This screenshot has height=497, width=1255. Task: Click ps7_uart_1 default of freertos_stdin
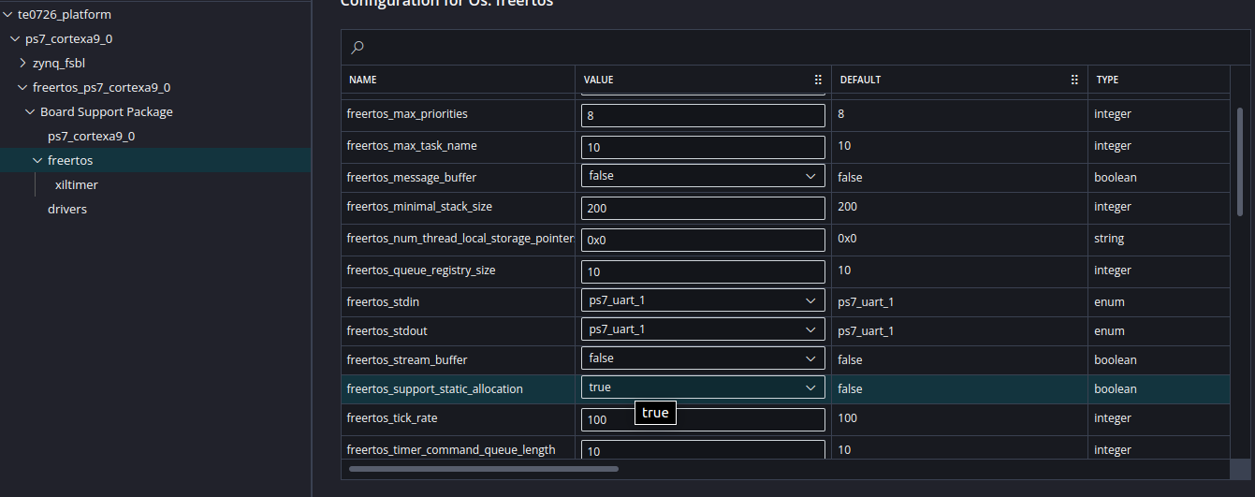[959, 302]
